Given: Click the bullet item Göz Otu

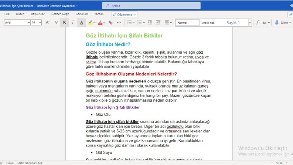Looking at the screenshot, I should [x=103, y=114].
